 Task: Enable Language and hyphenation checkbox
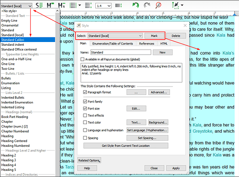tap(85, 130)
